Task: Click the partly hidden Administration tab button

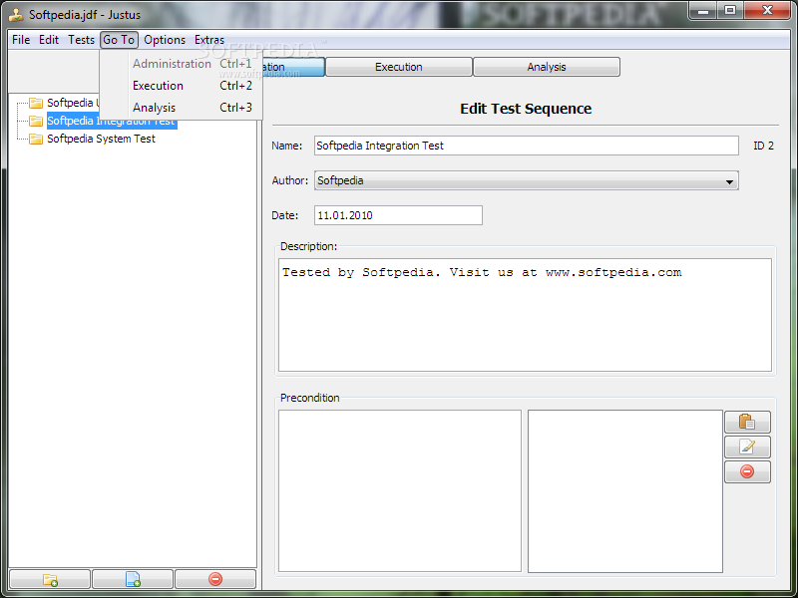Action: pyautogui.click(x=293, y=67)
